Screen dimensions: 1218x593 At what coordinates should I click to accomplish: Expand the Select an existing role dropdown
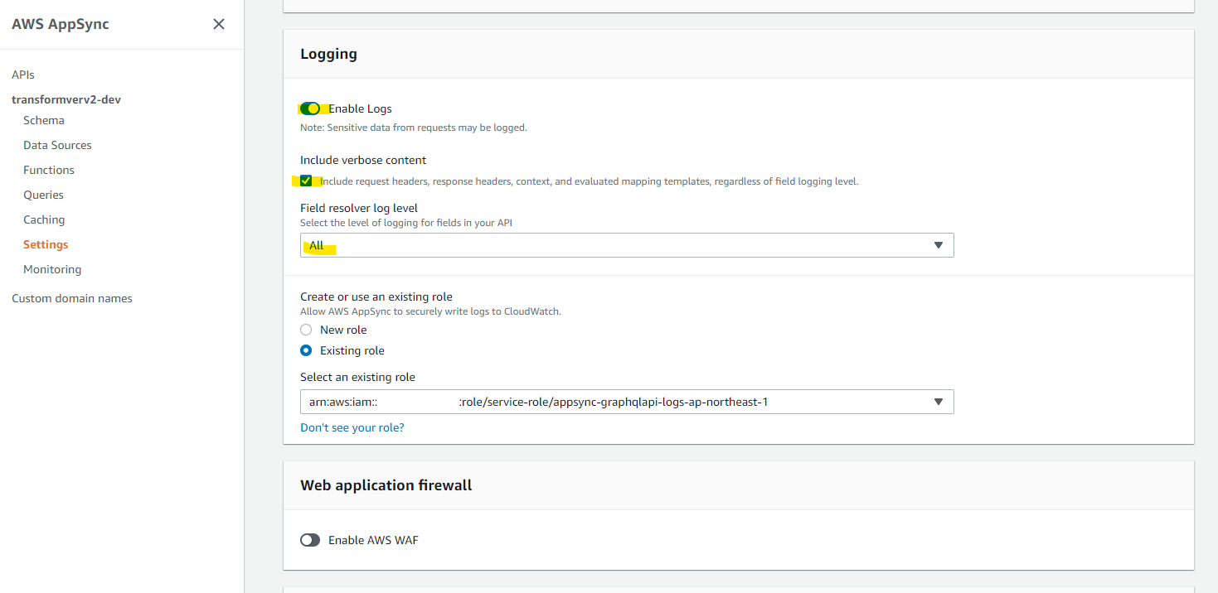tap(626, 402)
